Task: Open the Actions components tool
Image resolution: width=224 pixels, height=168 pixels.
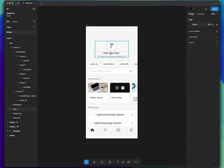Action: pos(129,162)
